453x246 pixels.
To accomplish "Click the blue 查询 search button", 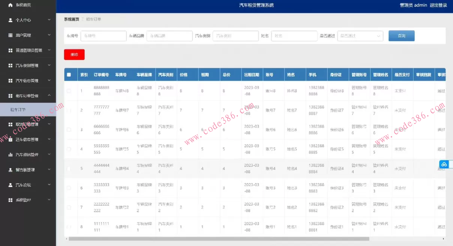I will point(401,36).
